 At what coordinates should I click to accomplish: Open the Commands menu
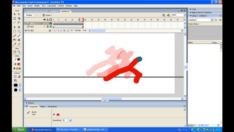click(x=52, y=6)
